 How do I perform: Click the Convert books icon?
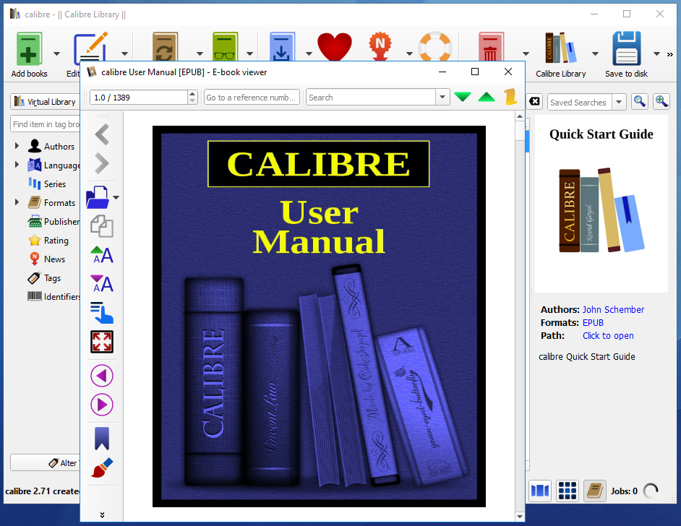(165, 46)
